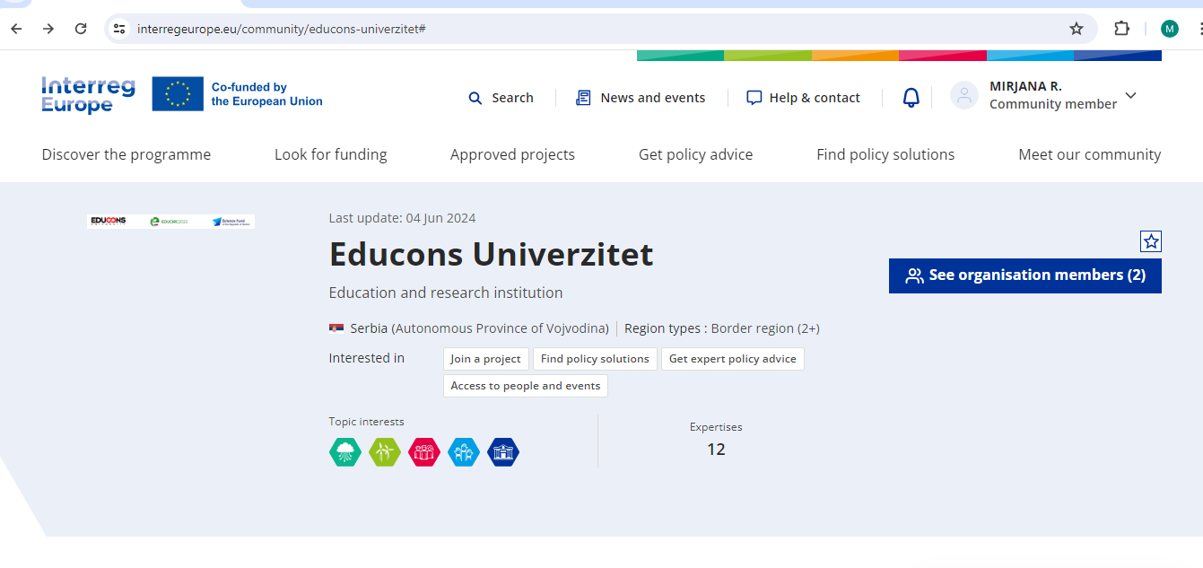Click the notification bell icon
The image size is (1203, 568).
tap(911, 98)
